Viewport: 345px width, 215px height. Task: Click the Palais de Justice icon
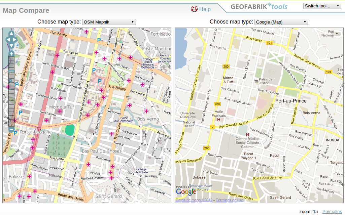point(256,81)
